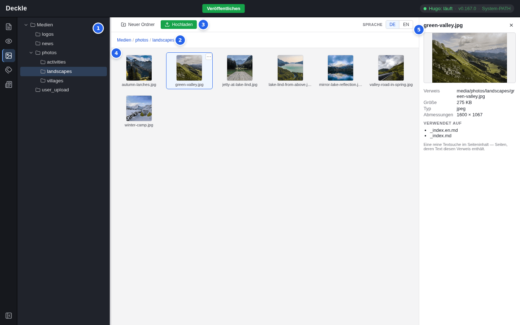Open the preview (eye) section in sidebar
Screen dimensions: 520x325
[9, 41]
